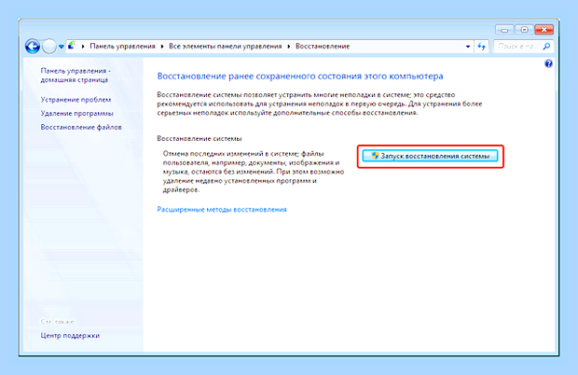Select Панель управления in the breadcrumb
578x375 pixels.
pyautogui.click(x=122, y=47)
